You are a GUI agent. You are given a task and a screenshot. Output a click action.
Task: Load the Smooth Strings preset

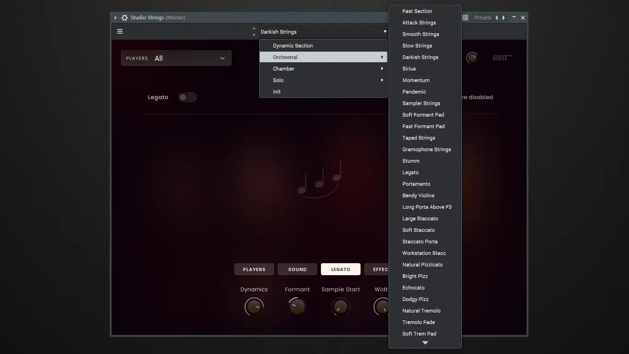[x=425, y=34]
